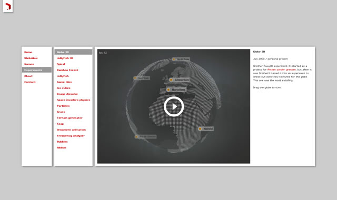Open the Contact page

30,82
